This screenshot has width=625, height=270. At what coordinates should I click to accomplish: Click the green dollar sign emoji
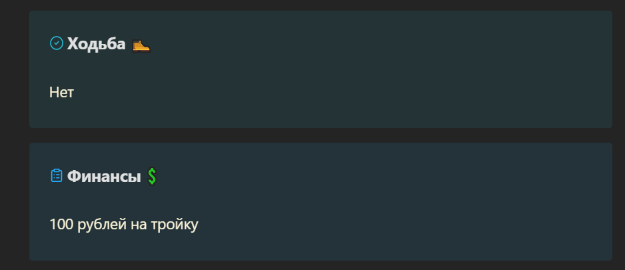click(152, 176)
